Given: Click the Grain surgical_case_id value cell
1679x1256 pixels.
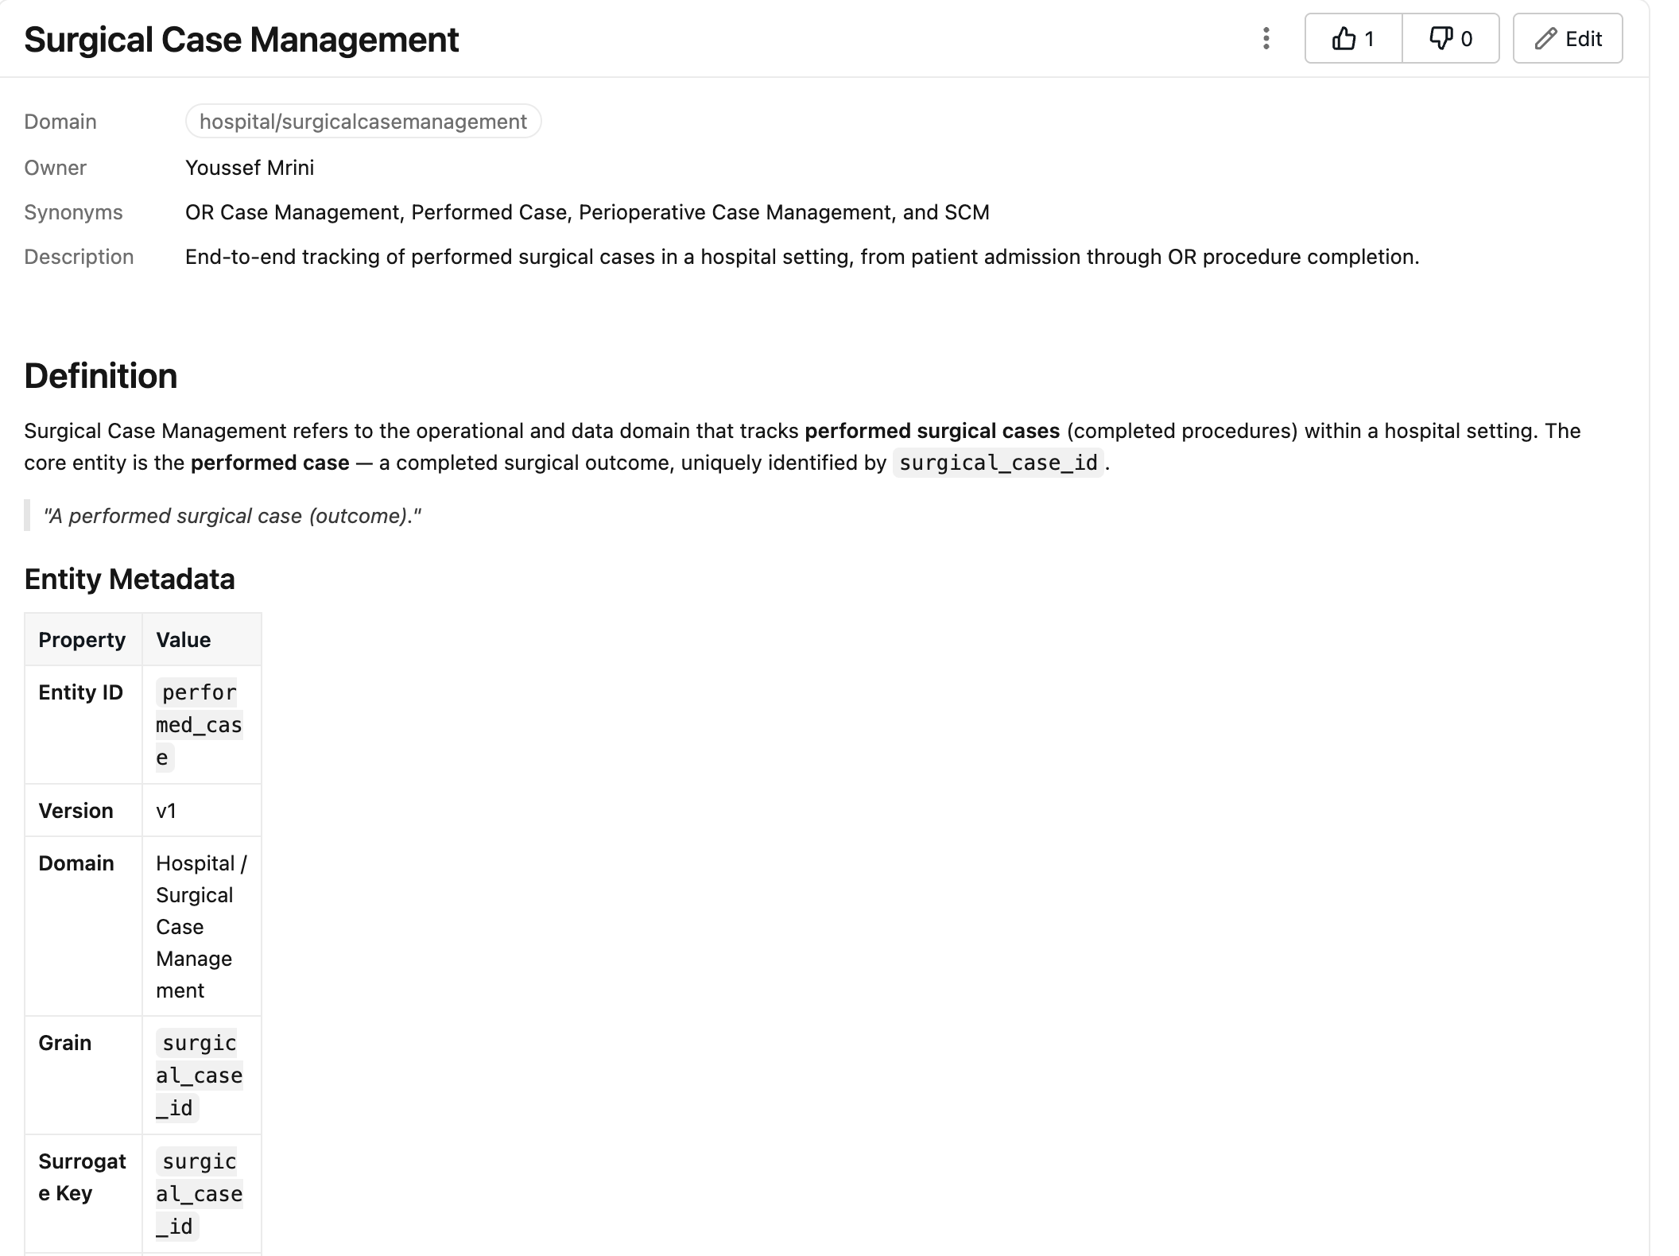Looking at the screenshot, I should pyautogui.click(x=202, y=1076).
